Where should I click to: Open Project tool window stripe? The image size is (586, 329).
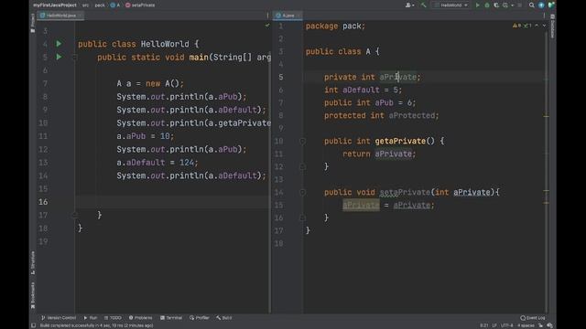(33, 23)
